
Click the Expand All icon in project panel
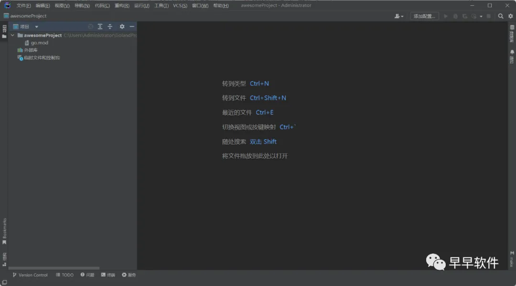coord(100,27)
